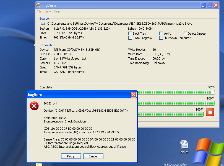The width and height of the screenshot is (224, 166).
Task: Click the Label value DVD_ROM
Action: pos(145,29)
